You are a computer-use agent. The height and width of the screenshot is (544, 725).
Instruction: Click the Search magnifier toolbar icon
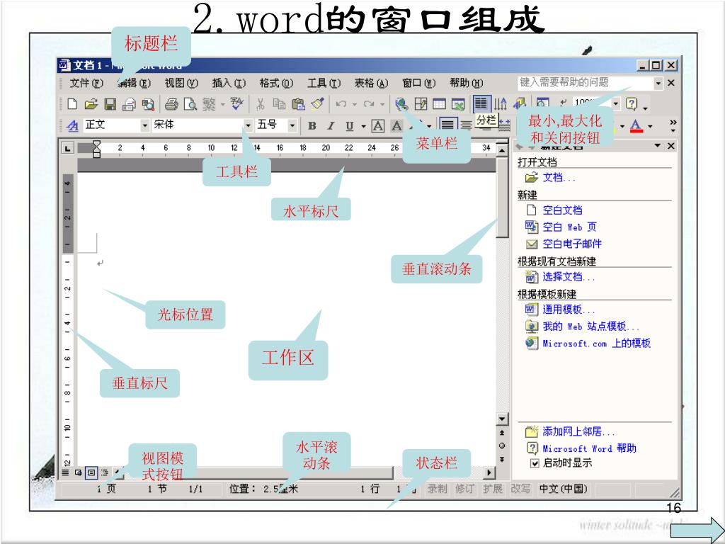coord(148,105)
